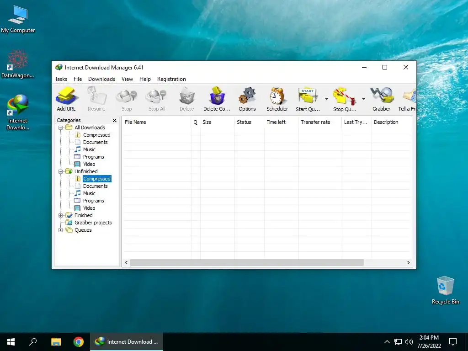This screenshot has width=468, height=351.
Task: Collapse the All Downloads tree node
Action: 61,128
